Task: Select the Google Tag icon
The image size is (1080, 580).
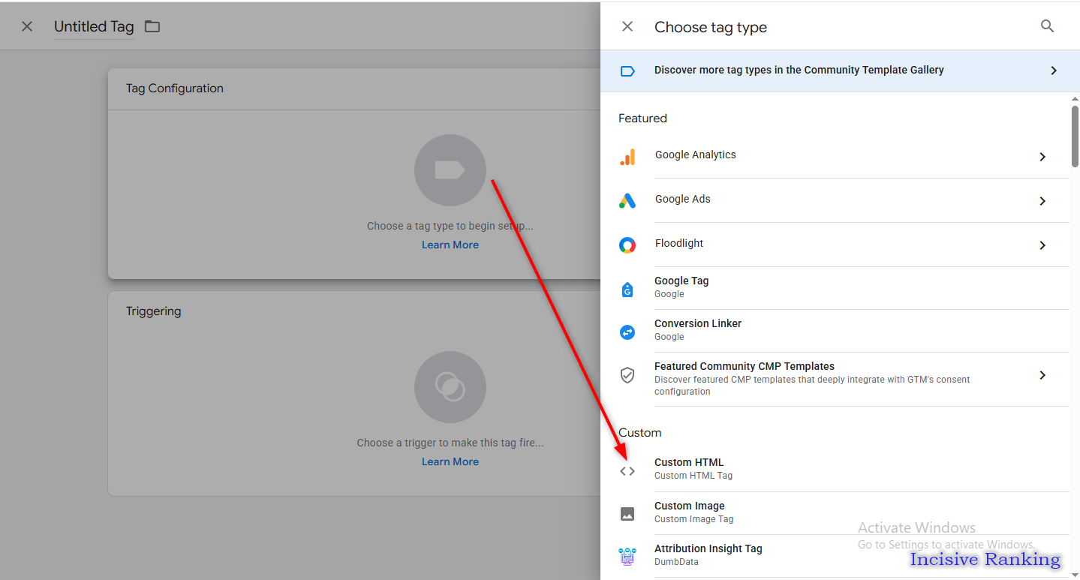Action: click(x=627, y=290)
